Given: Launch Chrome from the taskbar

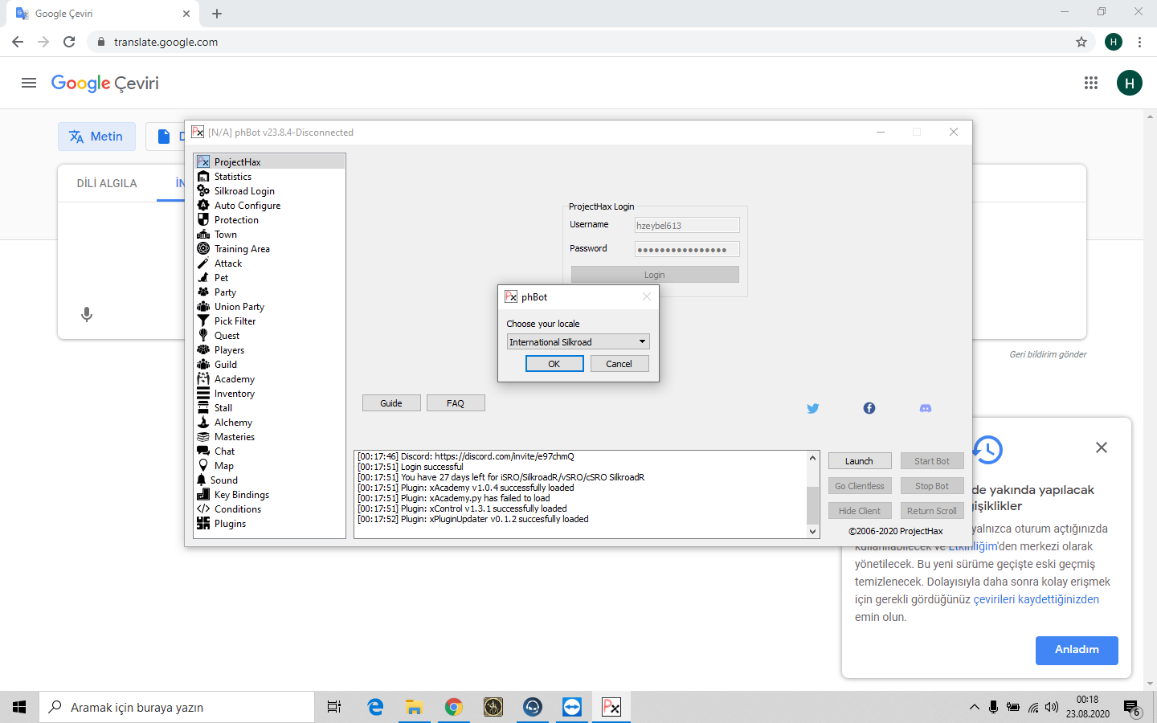Looking at the screenshot, I should 454,707.
